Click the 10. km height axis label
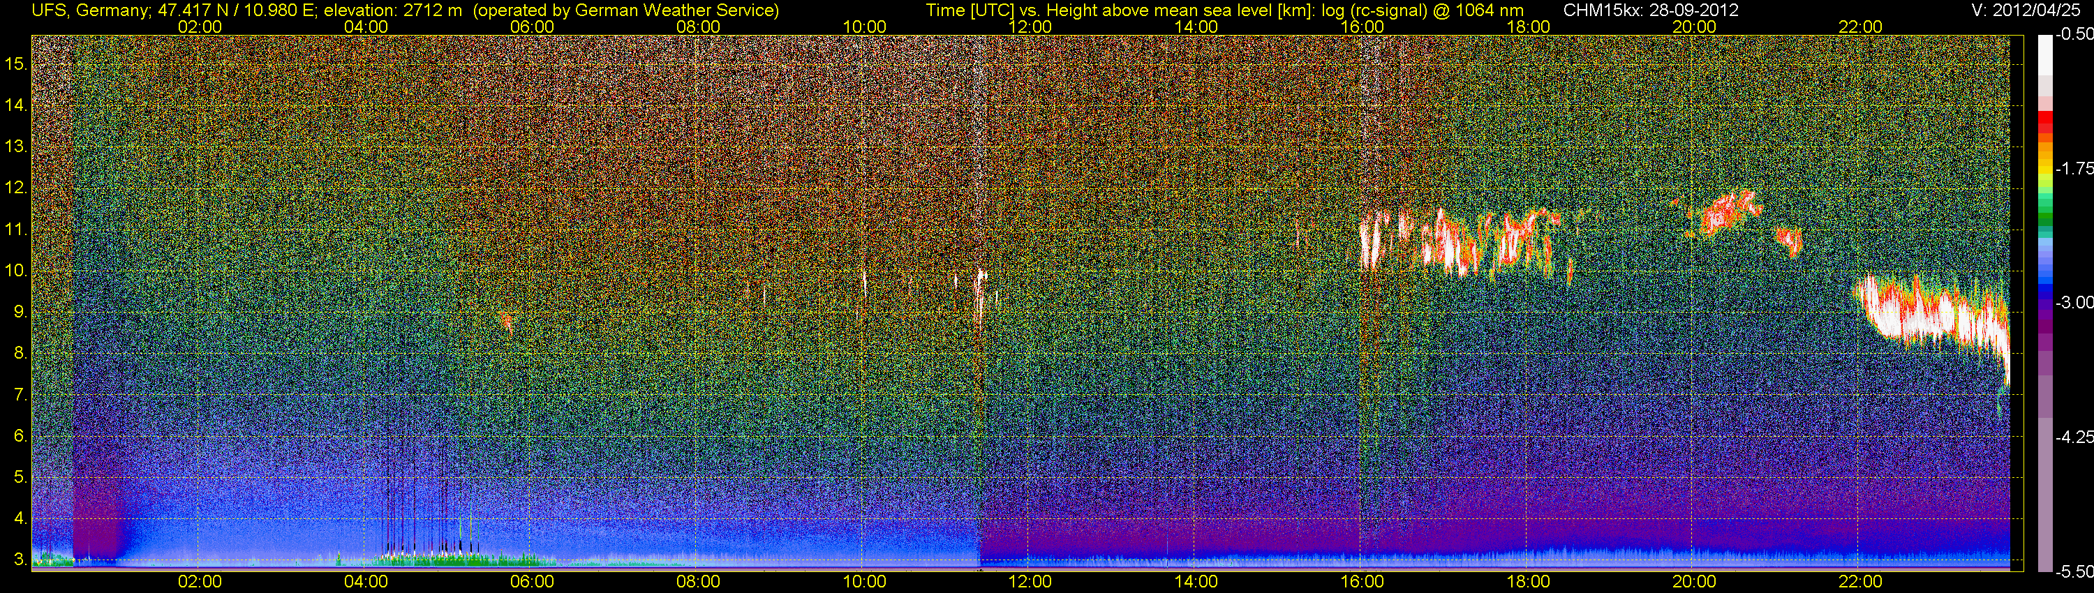2094x593 pixels. click(15, 271)
